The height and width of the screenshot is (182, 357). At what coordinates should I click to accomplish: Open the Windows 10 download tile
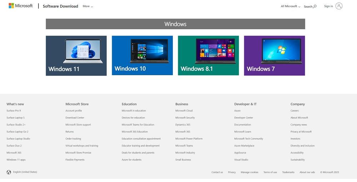[x=142, y=56]
